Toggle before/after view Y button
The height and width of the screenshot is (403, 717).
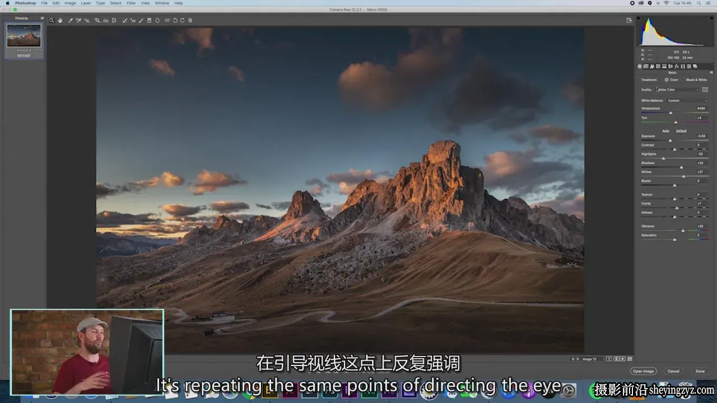[x=609, y=359]
